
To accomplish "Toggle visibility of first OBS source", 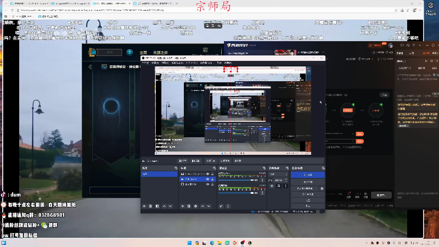I will pyautogui.click(x=208, y=174).
